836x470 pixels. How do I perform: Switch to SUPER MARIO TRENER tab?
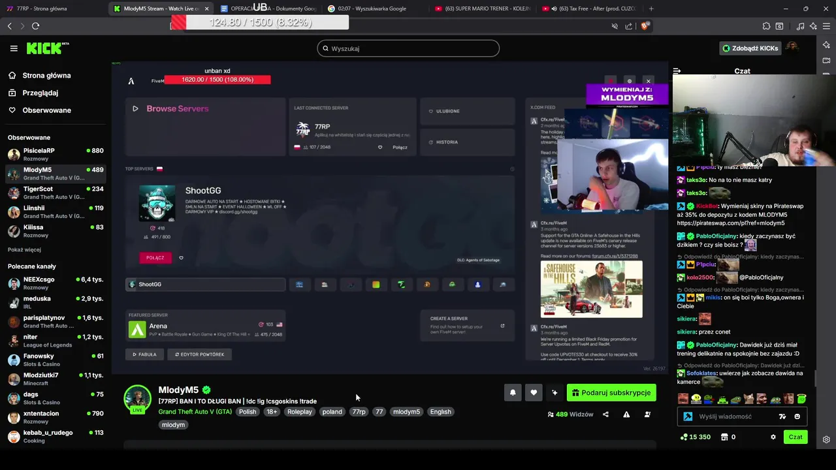pyautogui.click(x=482, y=8)
